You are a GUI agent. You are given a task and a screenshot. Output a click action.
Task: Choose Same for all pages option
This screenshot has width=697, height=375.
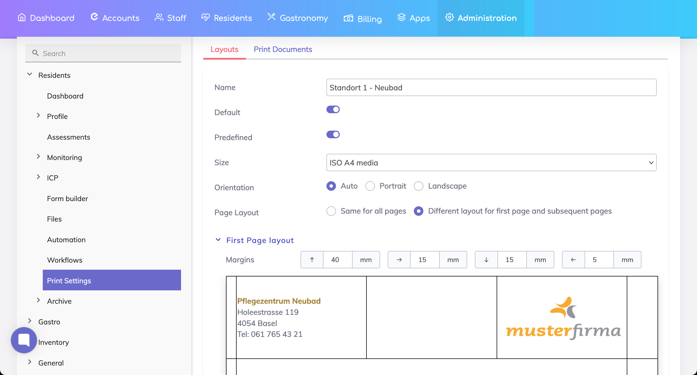331,211
